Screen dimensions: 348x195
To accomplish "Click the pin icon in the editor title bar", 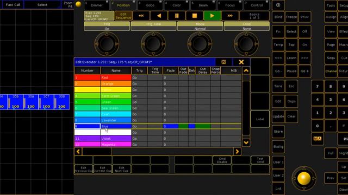I will tap(223, 62).
